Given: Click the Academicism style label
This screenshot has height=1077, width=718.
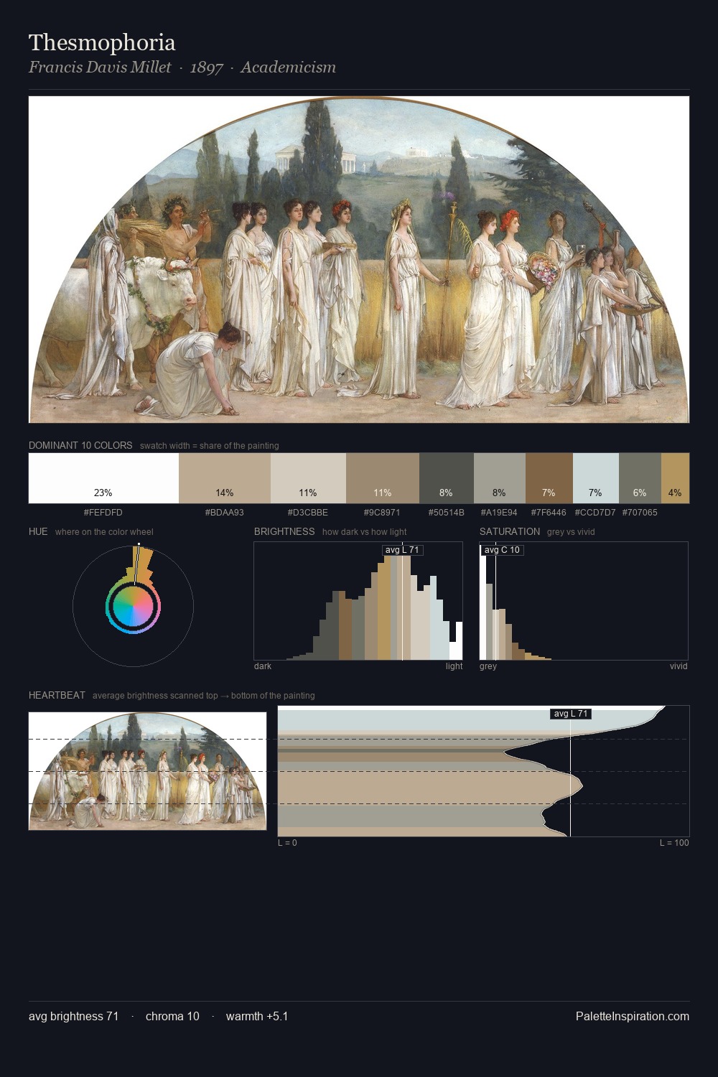Looking at the screenshot, I should click(288, 67).
